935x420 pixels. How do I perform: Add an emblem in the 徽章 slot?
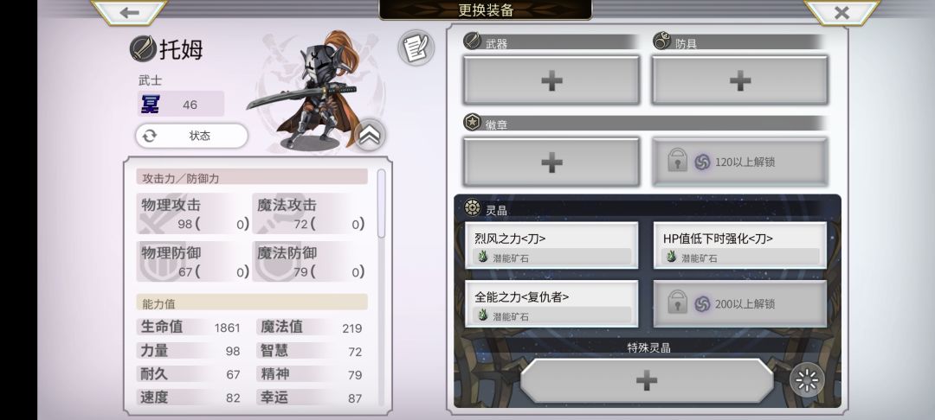click(x=551, y=162)
